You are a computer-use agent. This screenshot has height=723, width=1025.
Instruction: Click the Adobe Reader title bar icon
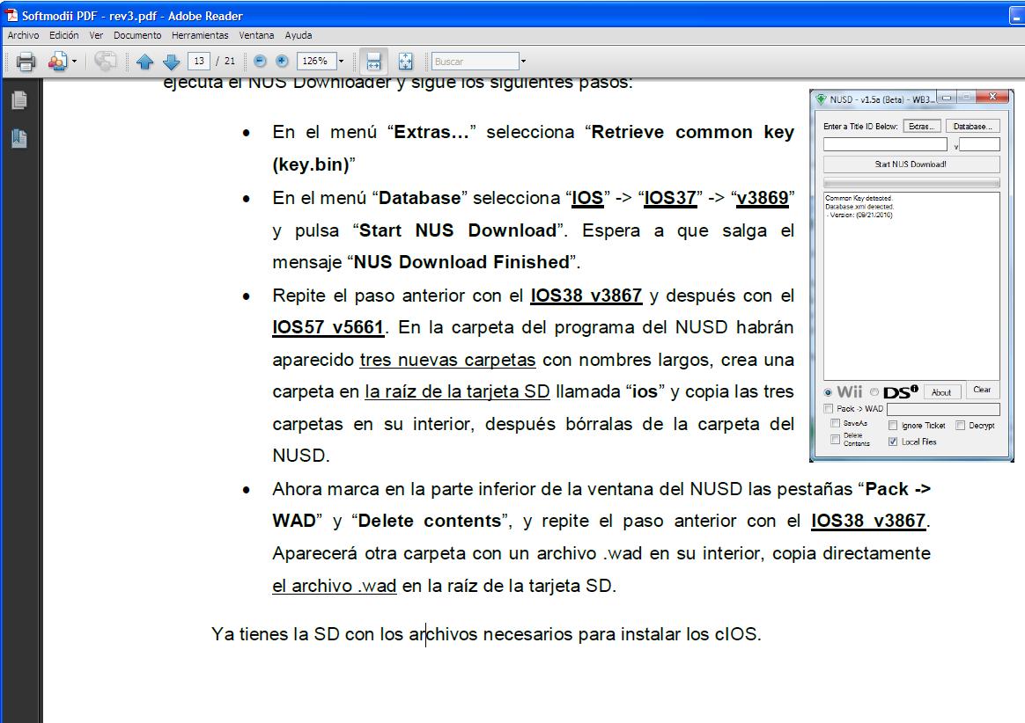[11, 16]
